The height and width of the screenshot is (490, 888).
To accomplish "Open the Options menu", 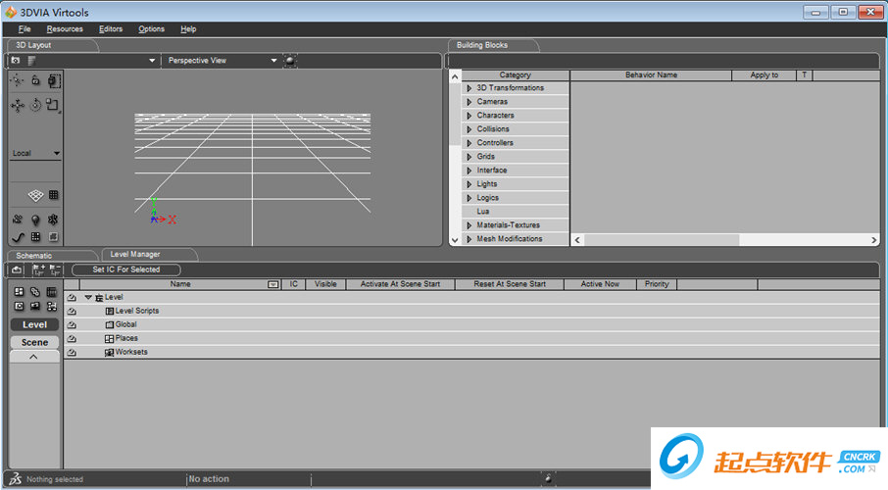I will tap(151, 28).
